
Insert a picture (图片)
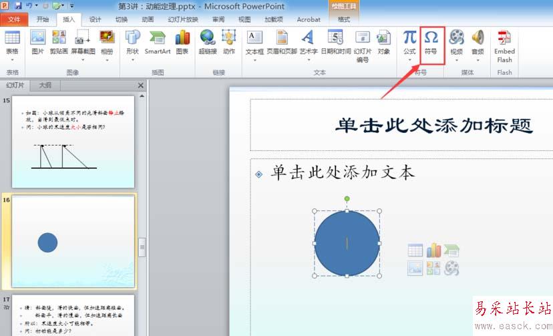(x=38, y=42)
